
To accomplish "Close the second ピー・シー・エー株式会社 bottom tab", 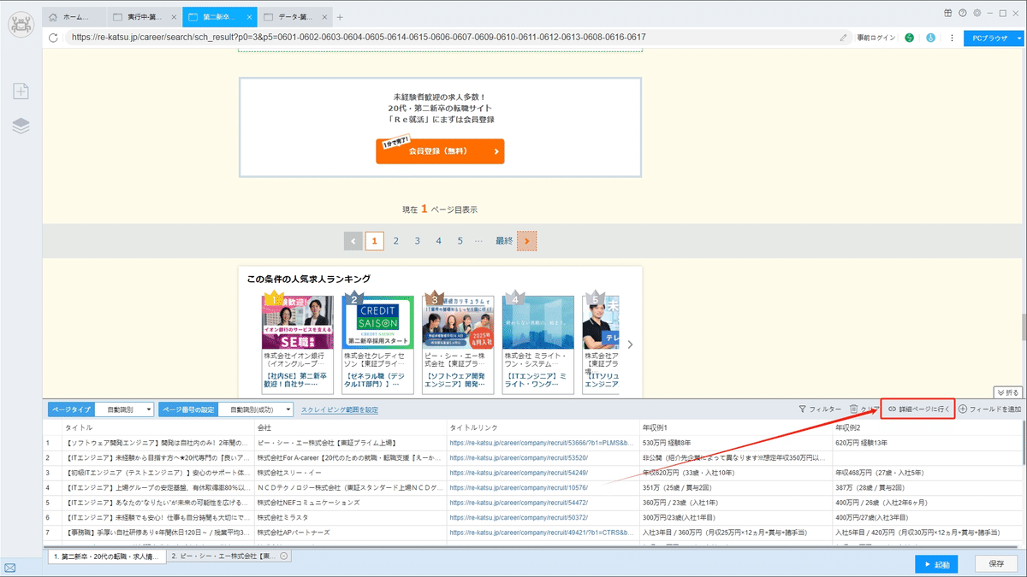I will [x=283, y=556].
